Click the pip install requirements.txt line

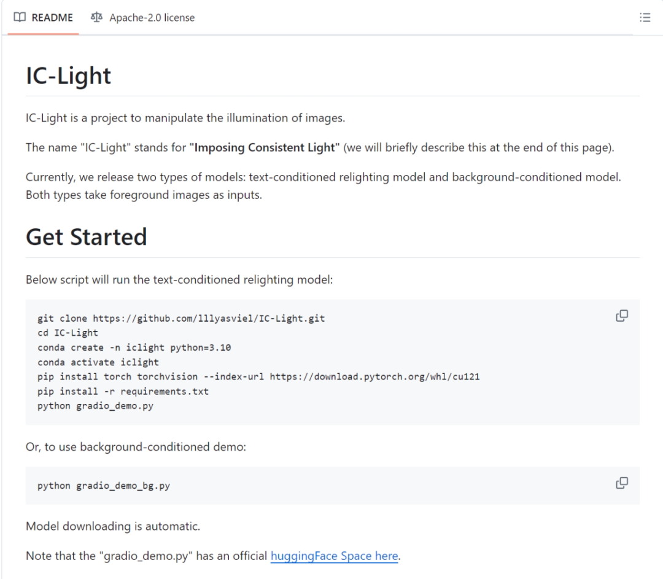coord(123,392)
